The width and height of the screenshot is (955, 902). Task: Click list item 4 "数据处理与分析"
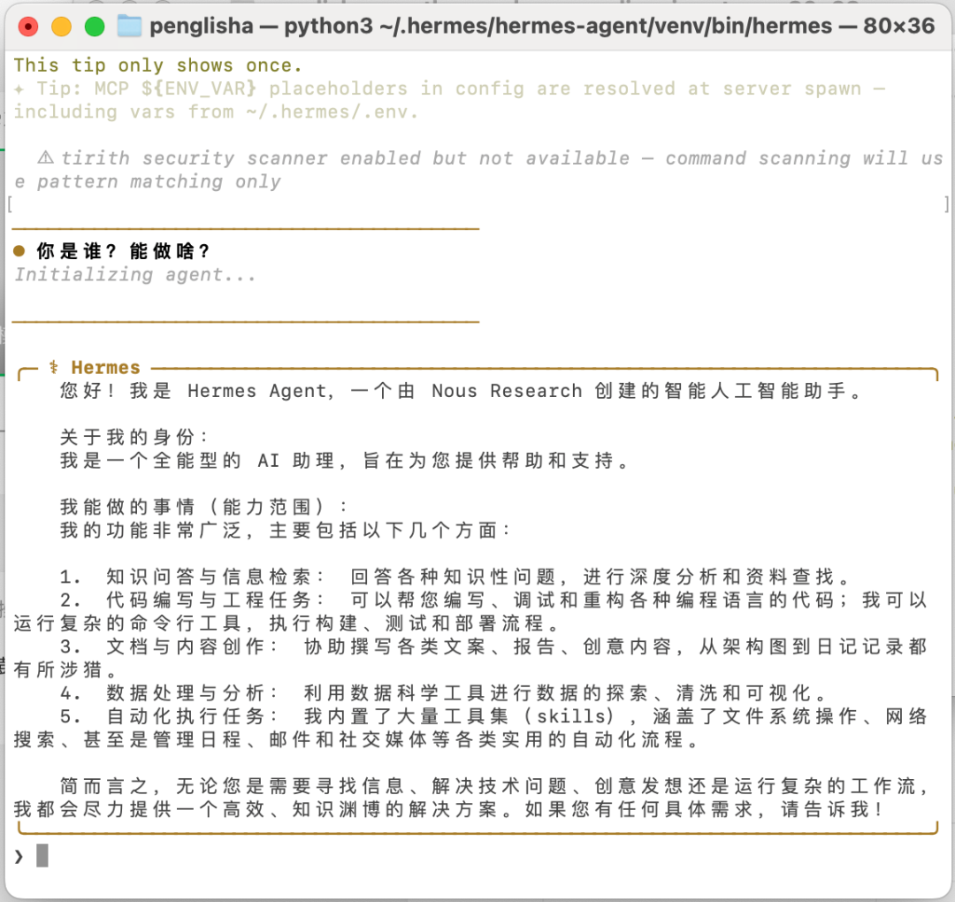443,693
